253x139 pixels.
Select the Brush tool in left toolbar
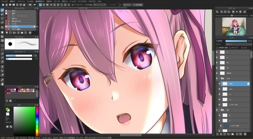[x=2, y=10]
